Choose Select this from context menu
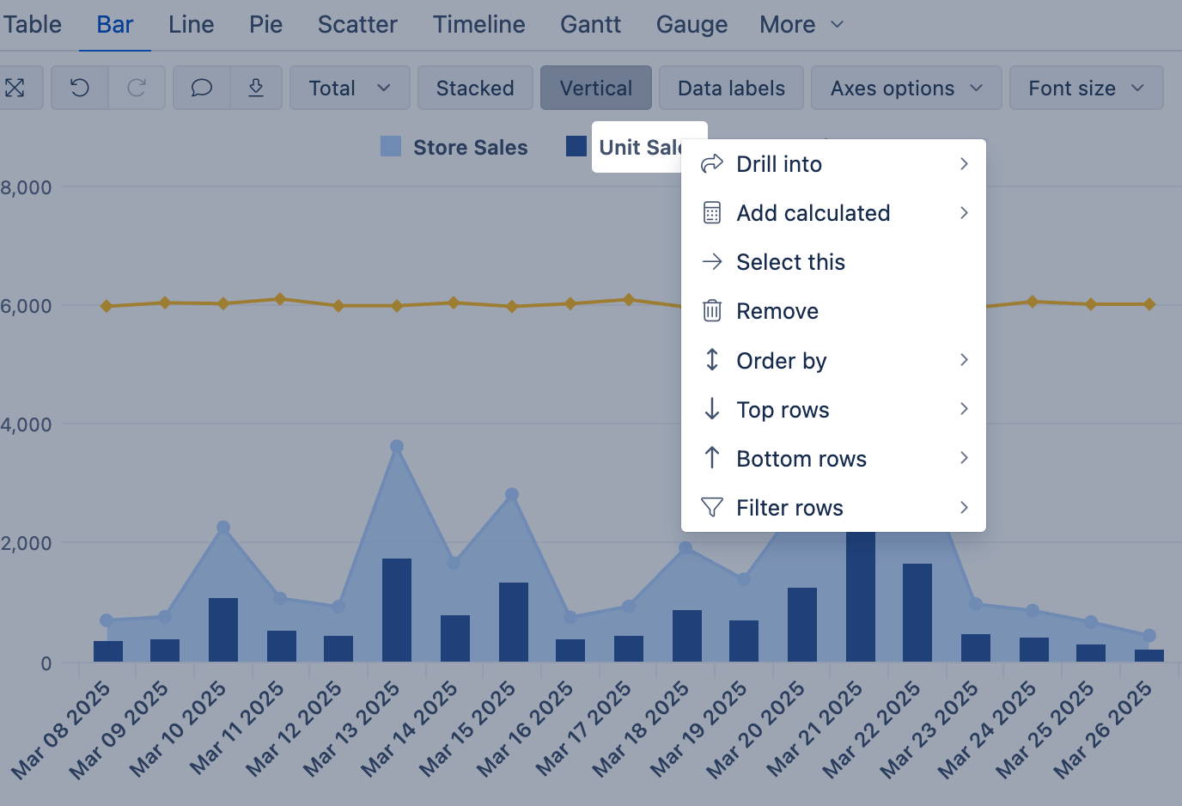Viewport: 1182px width, 806px height. [x=790, y=262]
